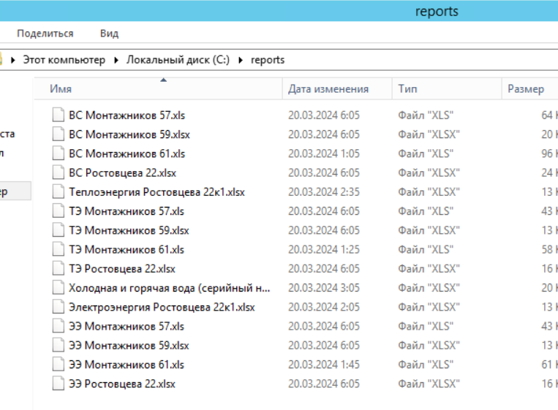
Task: Select file ТЭ Монтажников 57.xls by name
Action: (x=127, y=211)
